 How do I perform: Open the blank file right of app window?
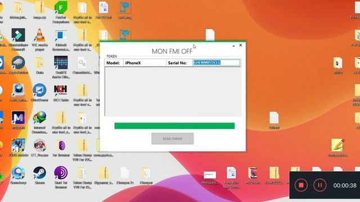(274, 120)
